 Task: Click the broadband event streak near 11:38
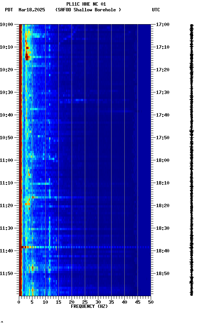[x=86, y=247]
